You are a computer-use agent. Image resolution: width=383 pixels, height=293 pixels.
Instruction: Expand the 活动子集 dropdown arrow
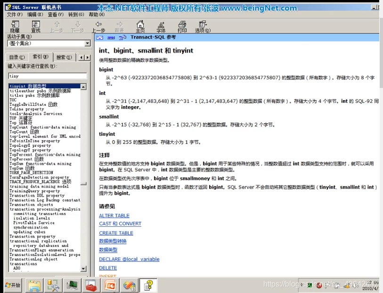[x=88, y=43]
